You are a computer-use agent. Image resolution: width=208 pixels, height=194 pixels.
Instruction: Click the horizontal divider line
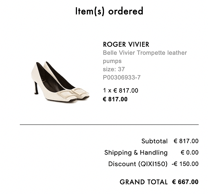coord(109,124)
